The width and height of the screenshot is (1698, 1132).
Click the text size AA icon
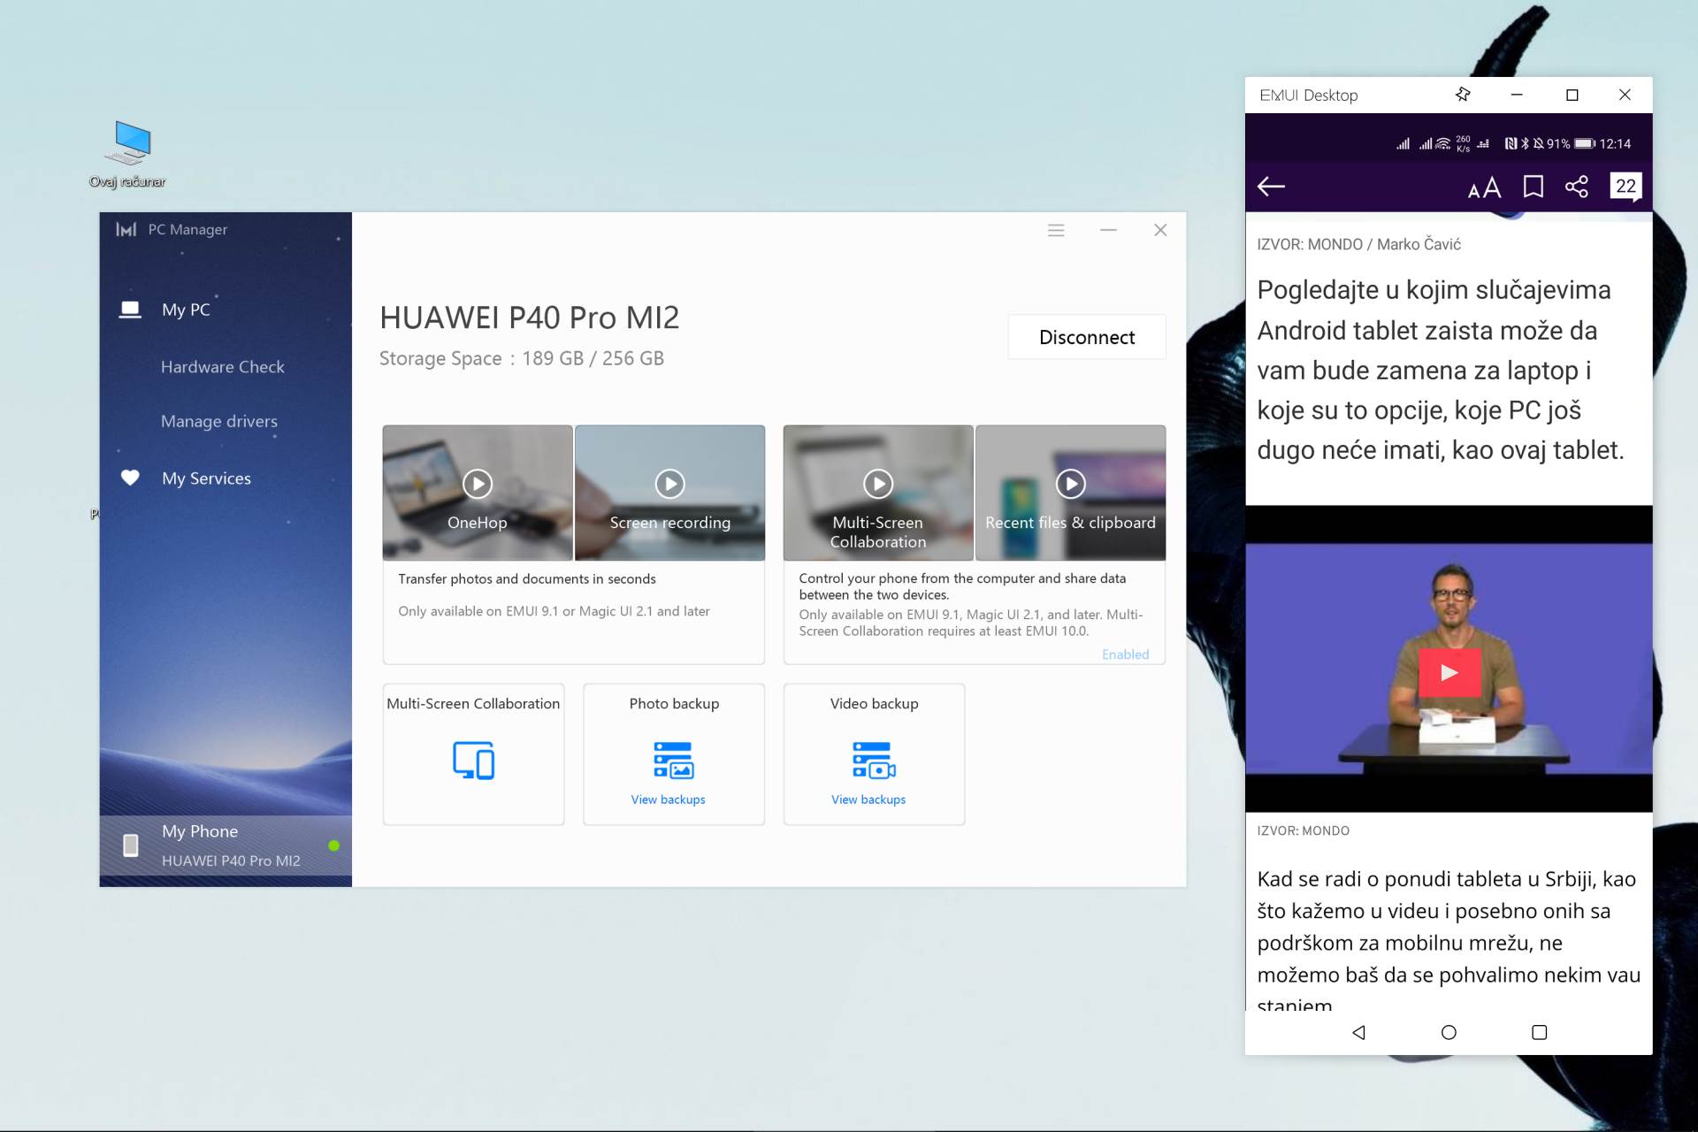pyautogui.click(x=1484, y=187)
